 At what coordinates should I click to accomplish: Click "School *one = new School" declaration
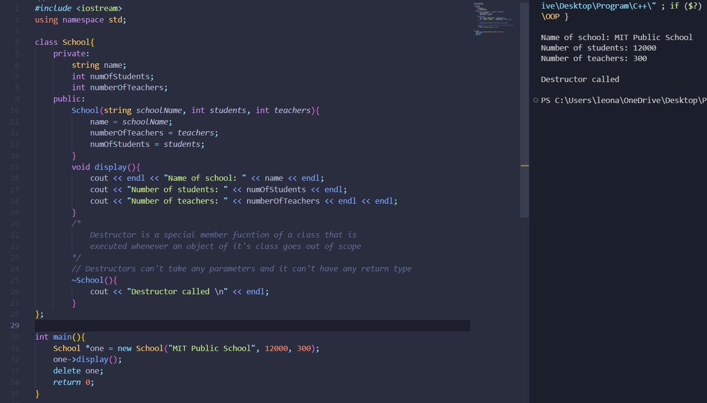click(x=108, y=348)
